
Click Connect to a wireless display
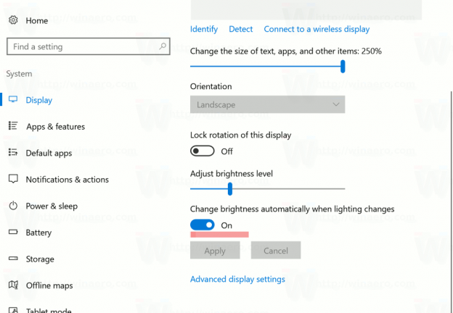[x=317, y=29]
